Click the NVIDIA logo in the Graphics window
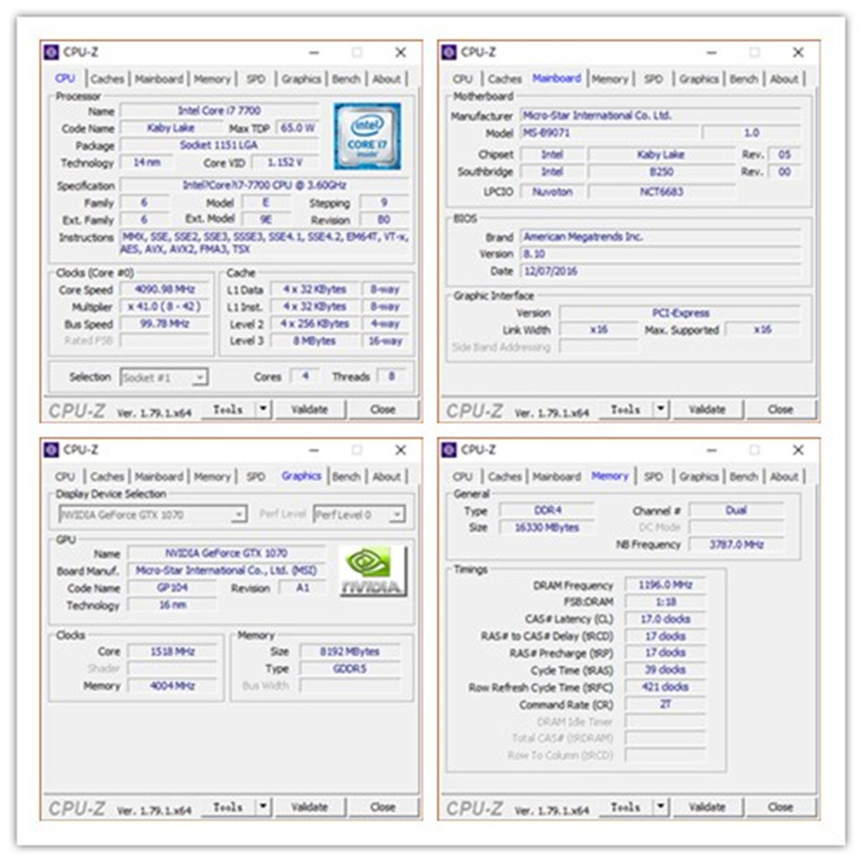This screenshot has width=863, height=863. [371, 569]
